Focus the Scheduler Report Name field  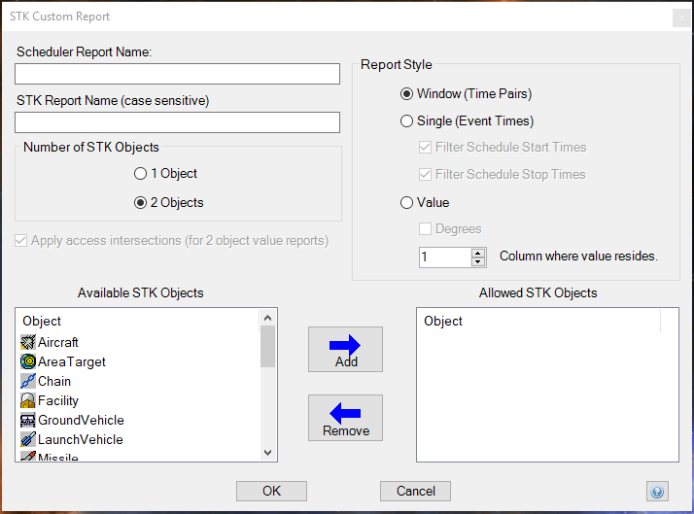177,74
